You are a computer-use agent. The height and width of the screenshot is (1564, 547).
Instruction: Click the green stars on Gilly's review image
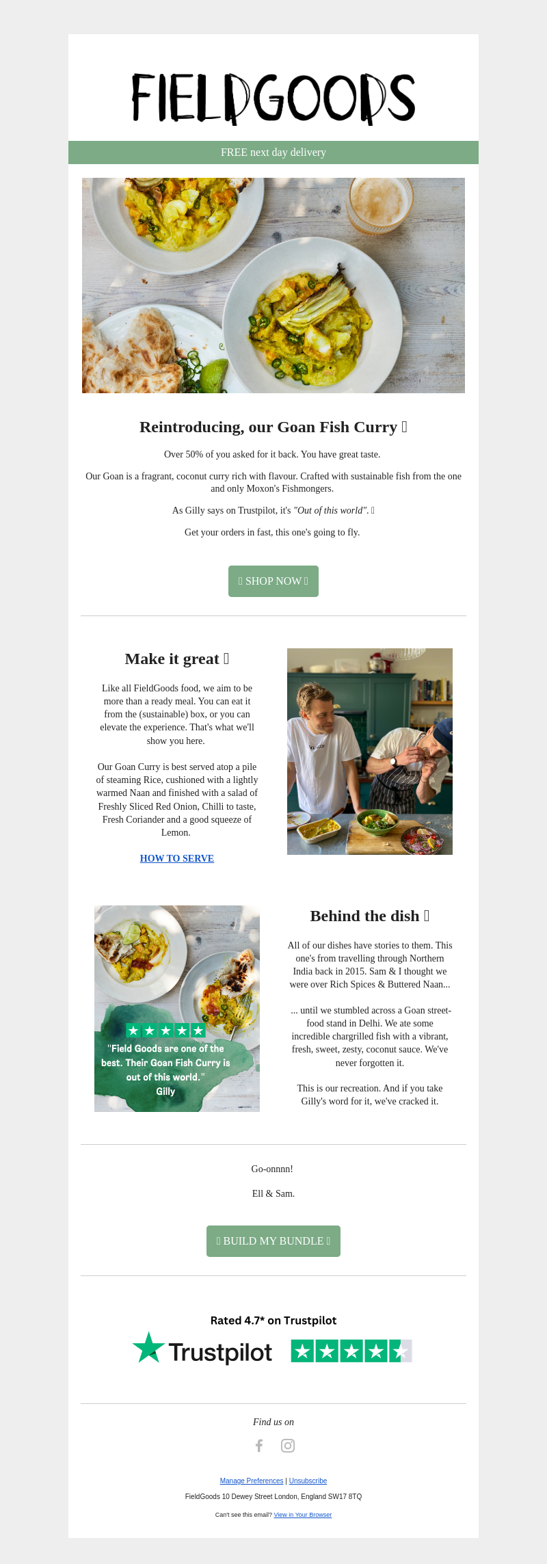(x=165, y=1031)
